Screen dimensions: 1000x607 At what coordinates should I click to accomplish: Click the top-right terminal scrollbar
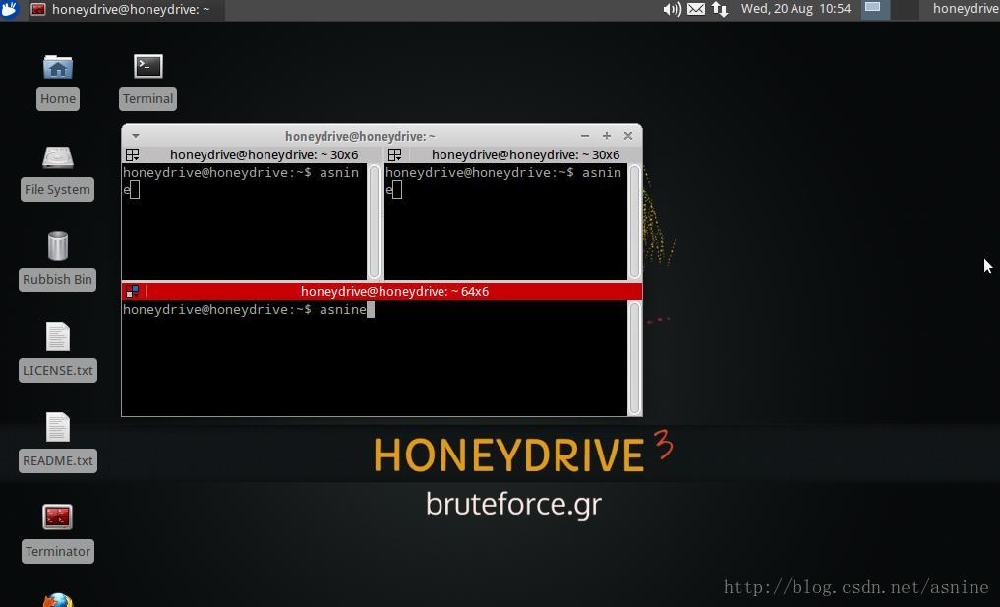(634, 221)
